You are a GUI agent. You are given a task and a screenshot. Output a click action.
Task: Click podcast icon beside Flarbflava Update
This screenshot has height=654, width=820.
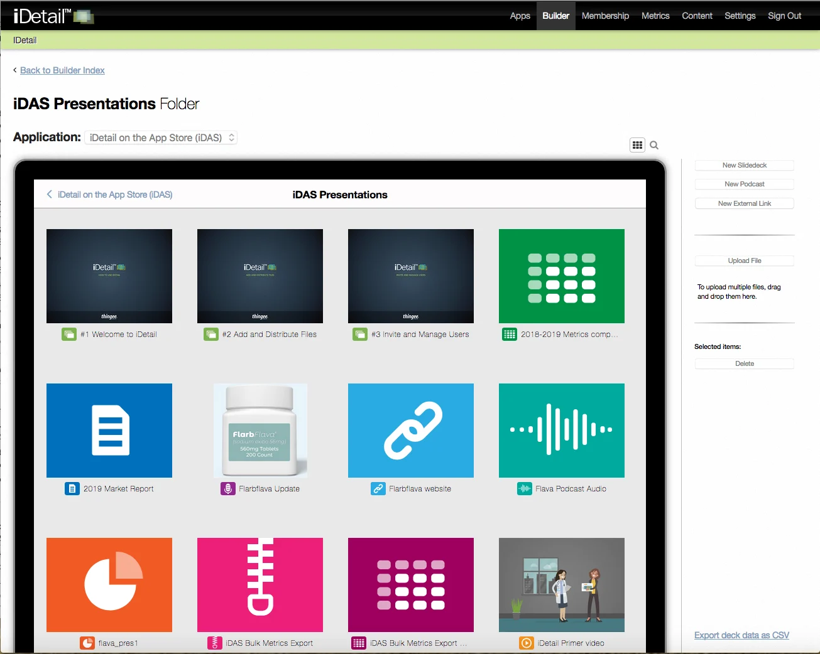tap(228, 489)
